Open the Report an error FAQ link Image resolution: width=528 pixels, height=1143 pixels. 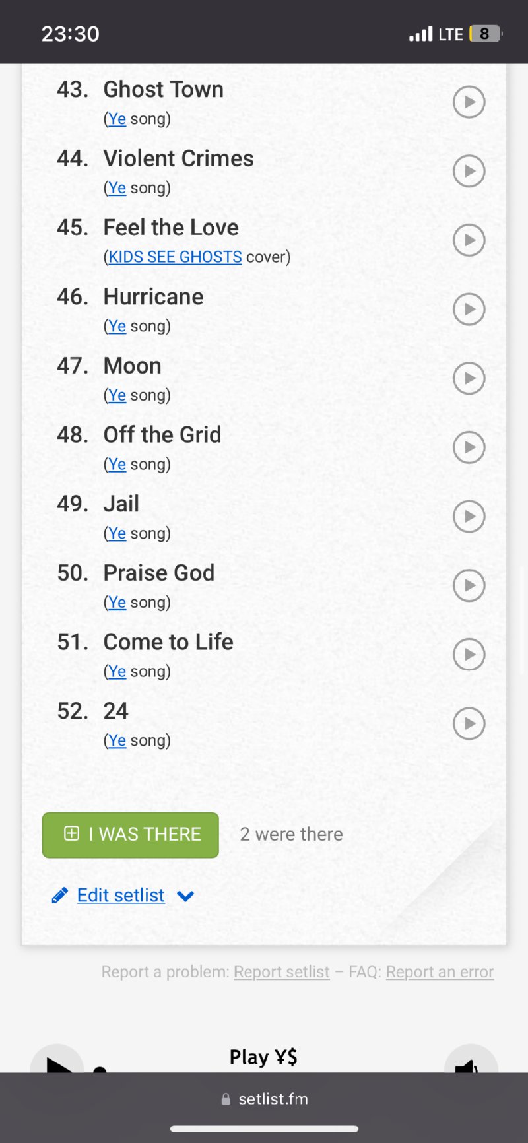440,972
